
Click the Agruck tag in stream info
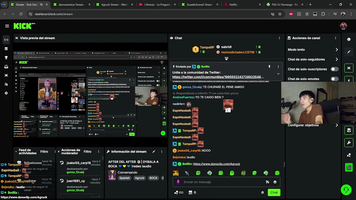140,178
